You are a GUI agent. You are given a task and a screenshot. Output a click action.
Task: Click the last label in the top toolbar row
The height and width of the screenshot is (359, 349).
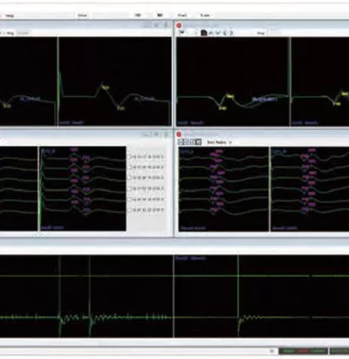[205, 15]
